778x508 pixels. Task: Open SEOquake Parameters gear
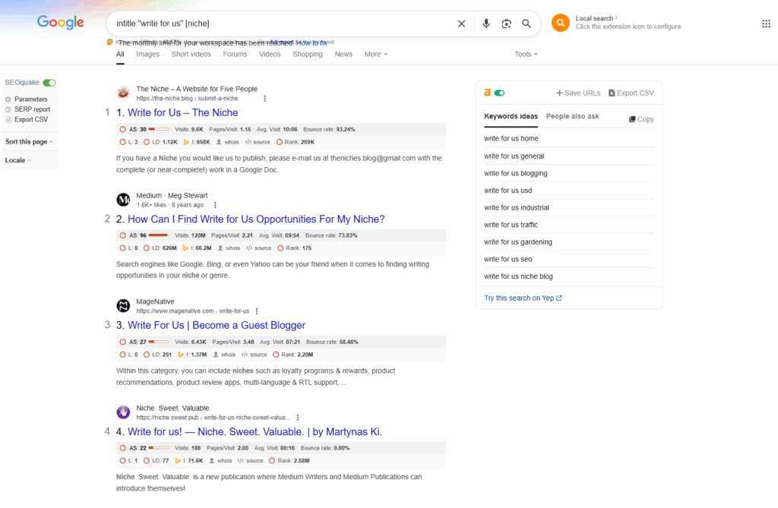point(8,99)
